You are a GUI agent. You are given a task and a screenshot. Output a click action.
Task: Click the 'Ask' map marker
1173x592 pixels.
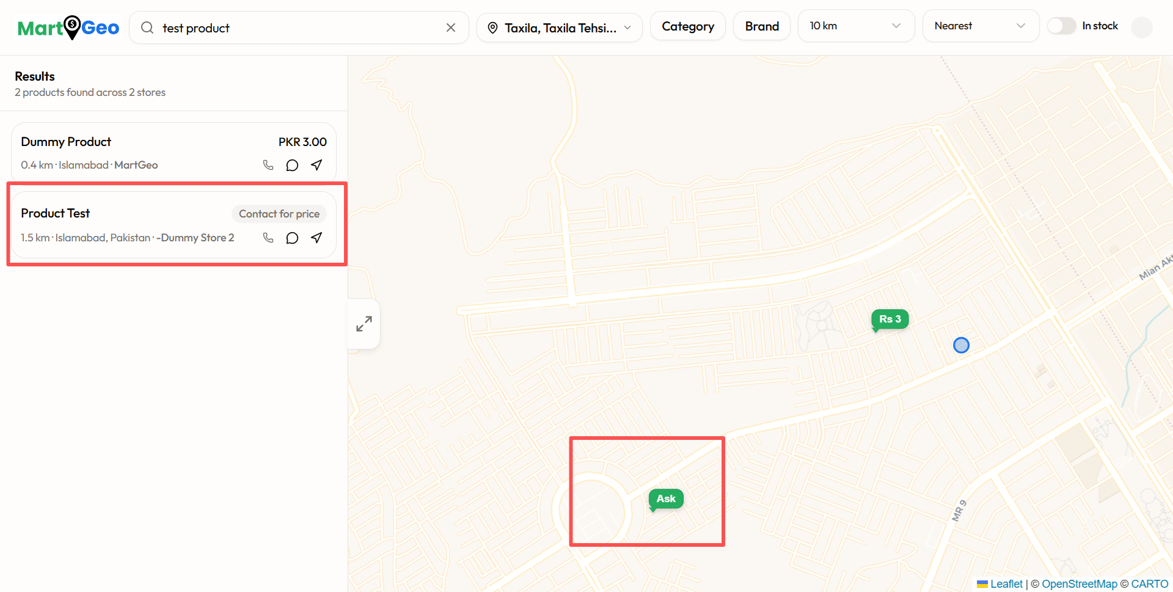666,499
